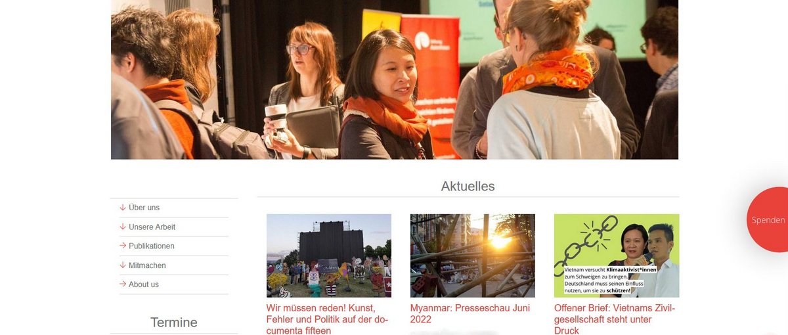This screenshot has height=335, width=788.
Task: Open "Offener Brief: Vietnams Zivilgesellschaft" headline
Action: pyautogui.click(x=615, y=319)
